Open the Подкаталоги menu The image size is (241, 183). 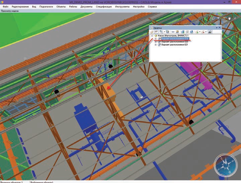(46, 7)
